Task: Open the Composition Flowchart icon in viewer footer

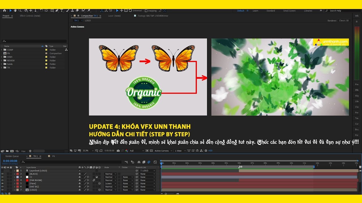Action: [x=201, y=151]
